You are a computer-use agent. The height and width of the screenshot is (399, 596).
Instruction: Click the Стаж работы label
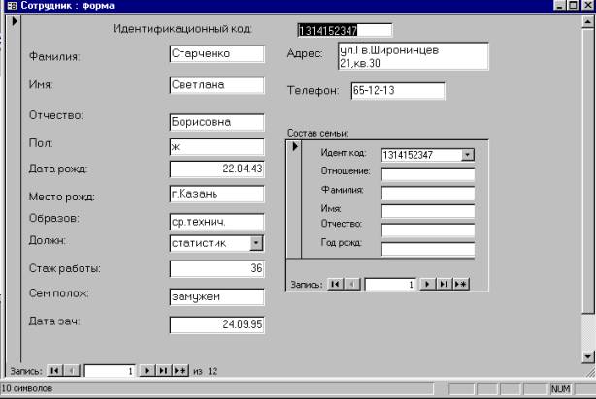tap(65, 268)
